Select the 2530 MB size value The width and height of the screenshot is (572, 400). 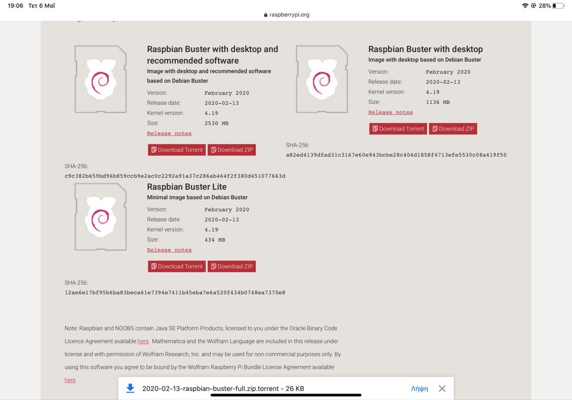(x=216, y=123)
